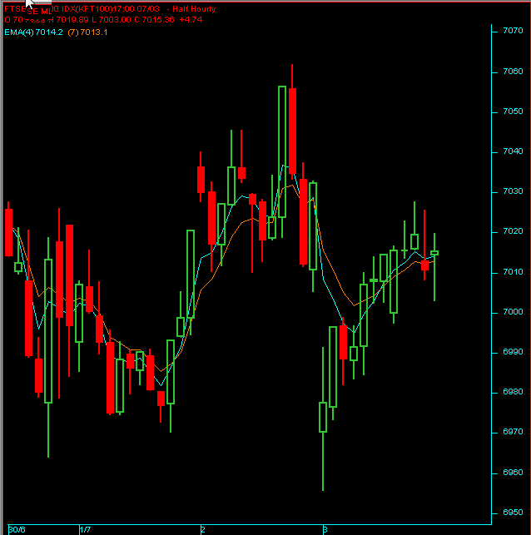
Task: Click the 'C 7015.36' close value
Action: (154, 19)
